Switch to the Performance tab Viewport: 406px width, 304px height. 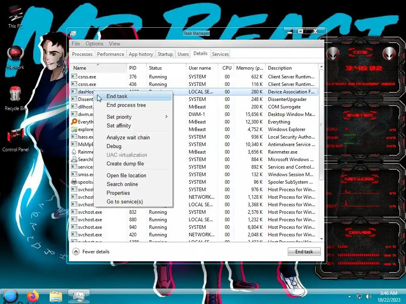tap(111, 54)
